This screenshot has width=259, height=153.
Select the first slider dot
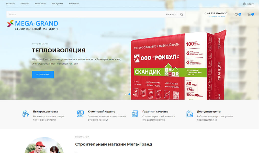[x=125, y=94]
